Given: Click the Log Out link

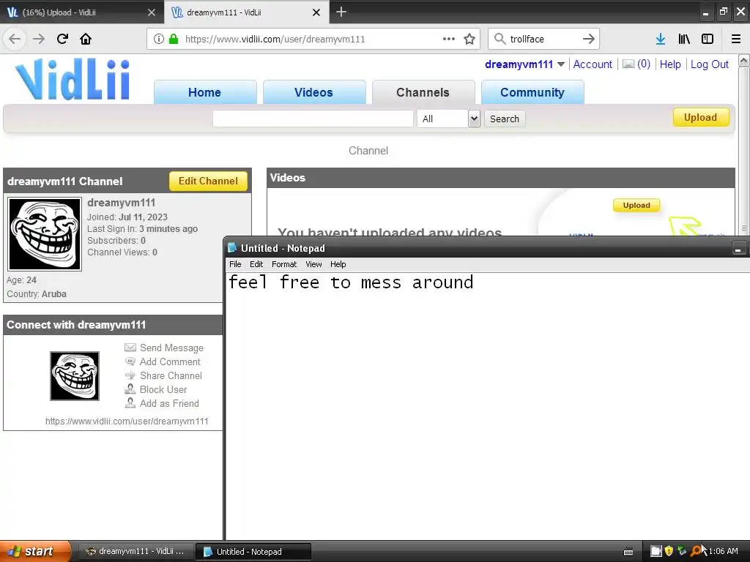Looking at the screenshot, I should coord(709,64).
